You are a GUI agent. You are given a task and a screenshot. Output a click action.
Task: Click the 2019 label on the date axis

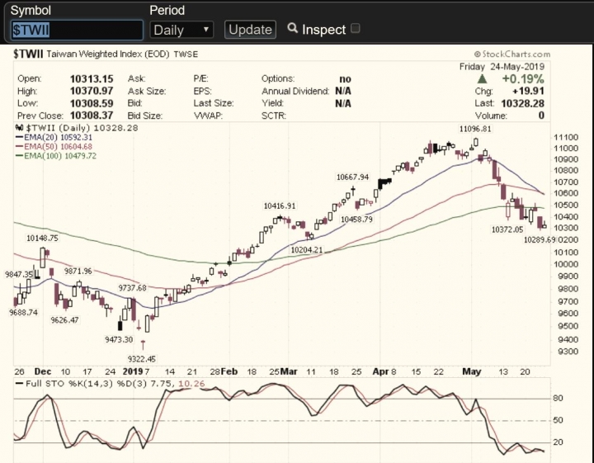point(133,371)
